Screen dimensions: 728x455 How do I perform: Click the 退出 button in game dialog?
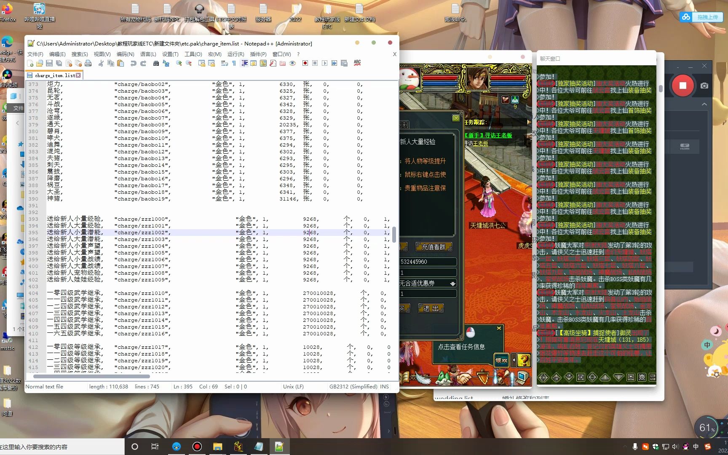coord(431,308)
